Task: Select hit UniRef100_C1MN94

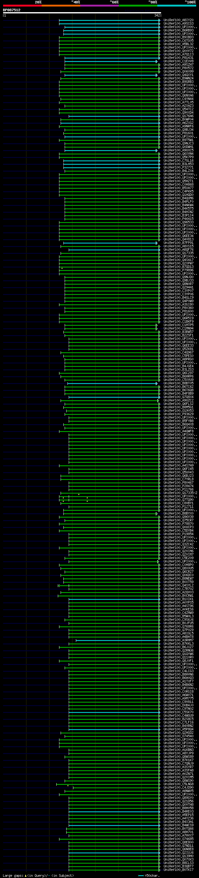Action: coord(178,328)
